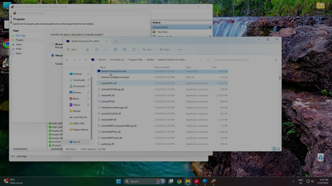Open Downloads in the navigation pane
Image resolution: width=332 pixels, height=186 pixels.
[x=79, y=80]
